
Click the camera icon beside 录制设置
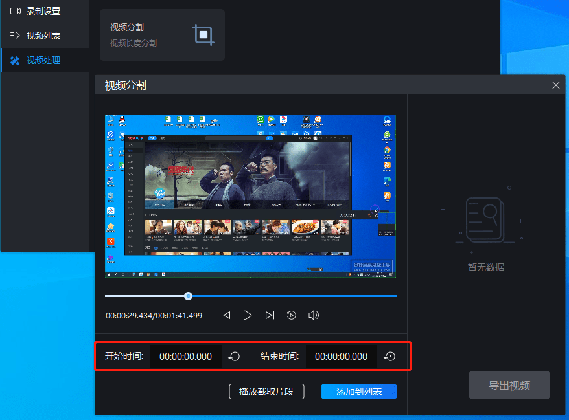tap(16, 11)
